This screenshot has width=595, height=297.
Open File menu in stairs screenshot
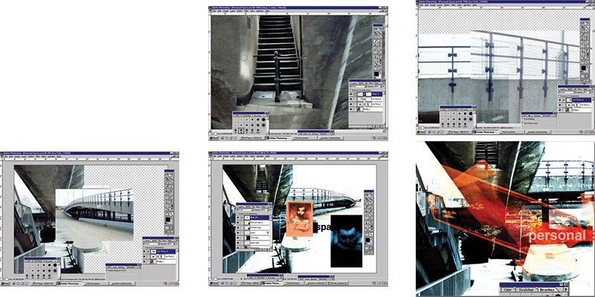(x=214, y=11)
